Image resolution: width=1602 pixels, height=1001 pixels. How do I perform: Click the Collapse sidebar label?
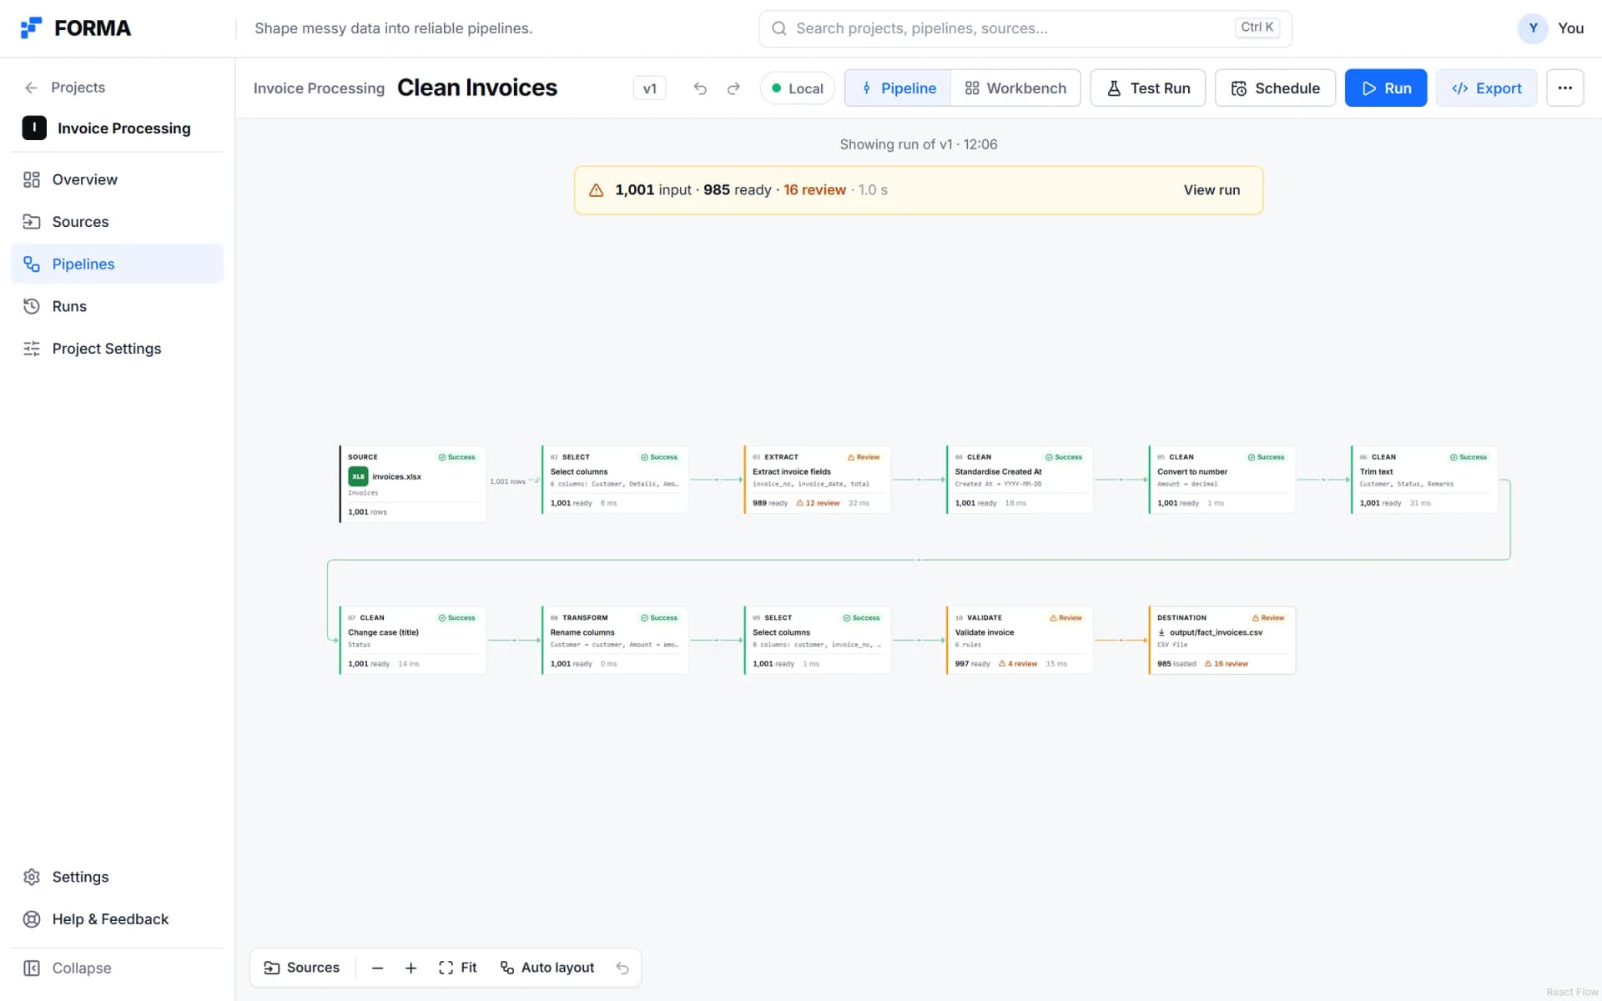coord(82,968)
